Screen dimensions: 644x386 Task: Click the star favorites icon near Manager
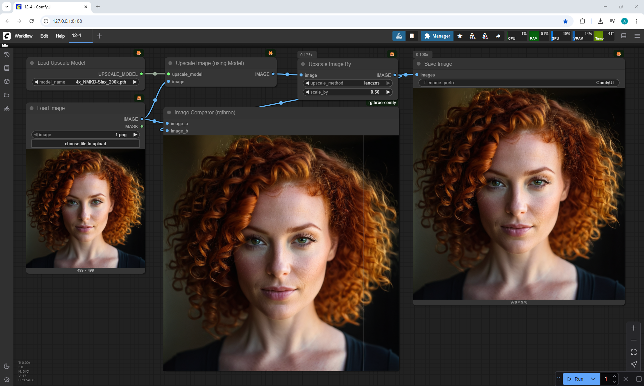point(460,36)
